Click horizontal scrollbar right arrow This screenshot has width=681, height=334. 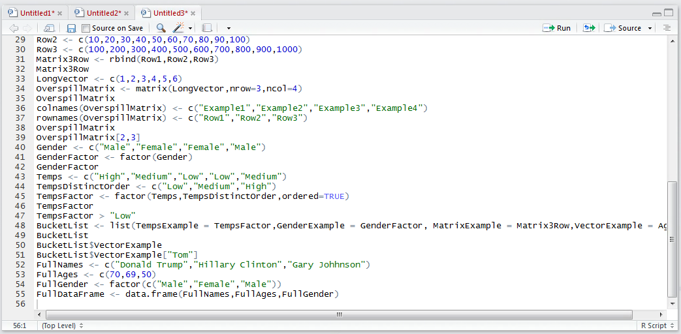tap(661, 315)
